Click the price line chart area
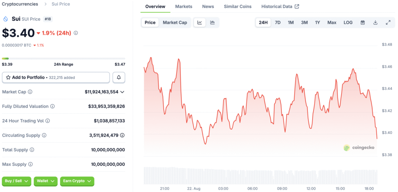Screen dimensions: 398x192 (260, 101)
